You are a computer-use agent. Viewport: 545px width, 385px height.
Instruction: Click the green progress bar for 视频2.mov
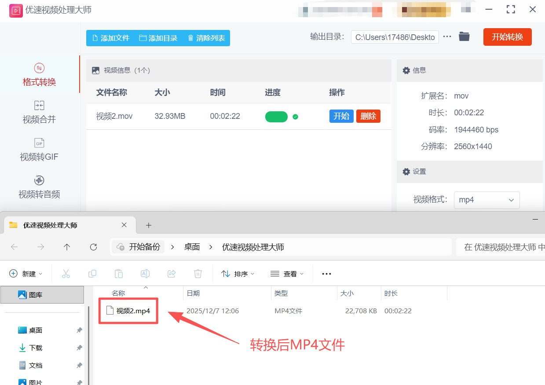[276, 117]
